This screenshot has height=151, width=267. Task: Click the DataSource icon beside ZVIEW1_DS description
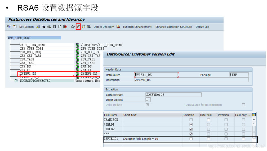click(x=77, y=74)
